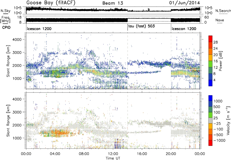The height and width of the screenshot is (160, 231).
Task: Click the 'Freq. [MHz]' axis label
Action: coord(5,20)
